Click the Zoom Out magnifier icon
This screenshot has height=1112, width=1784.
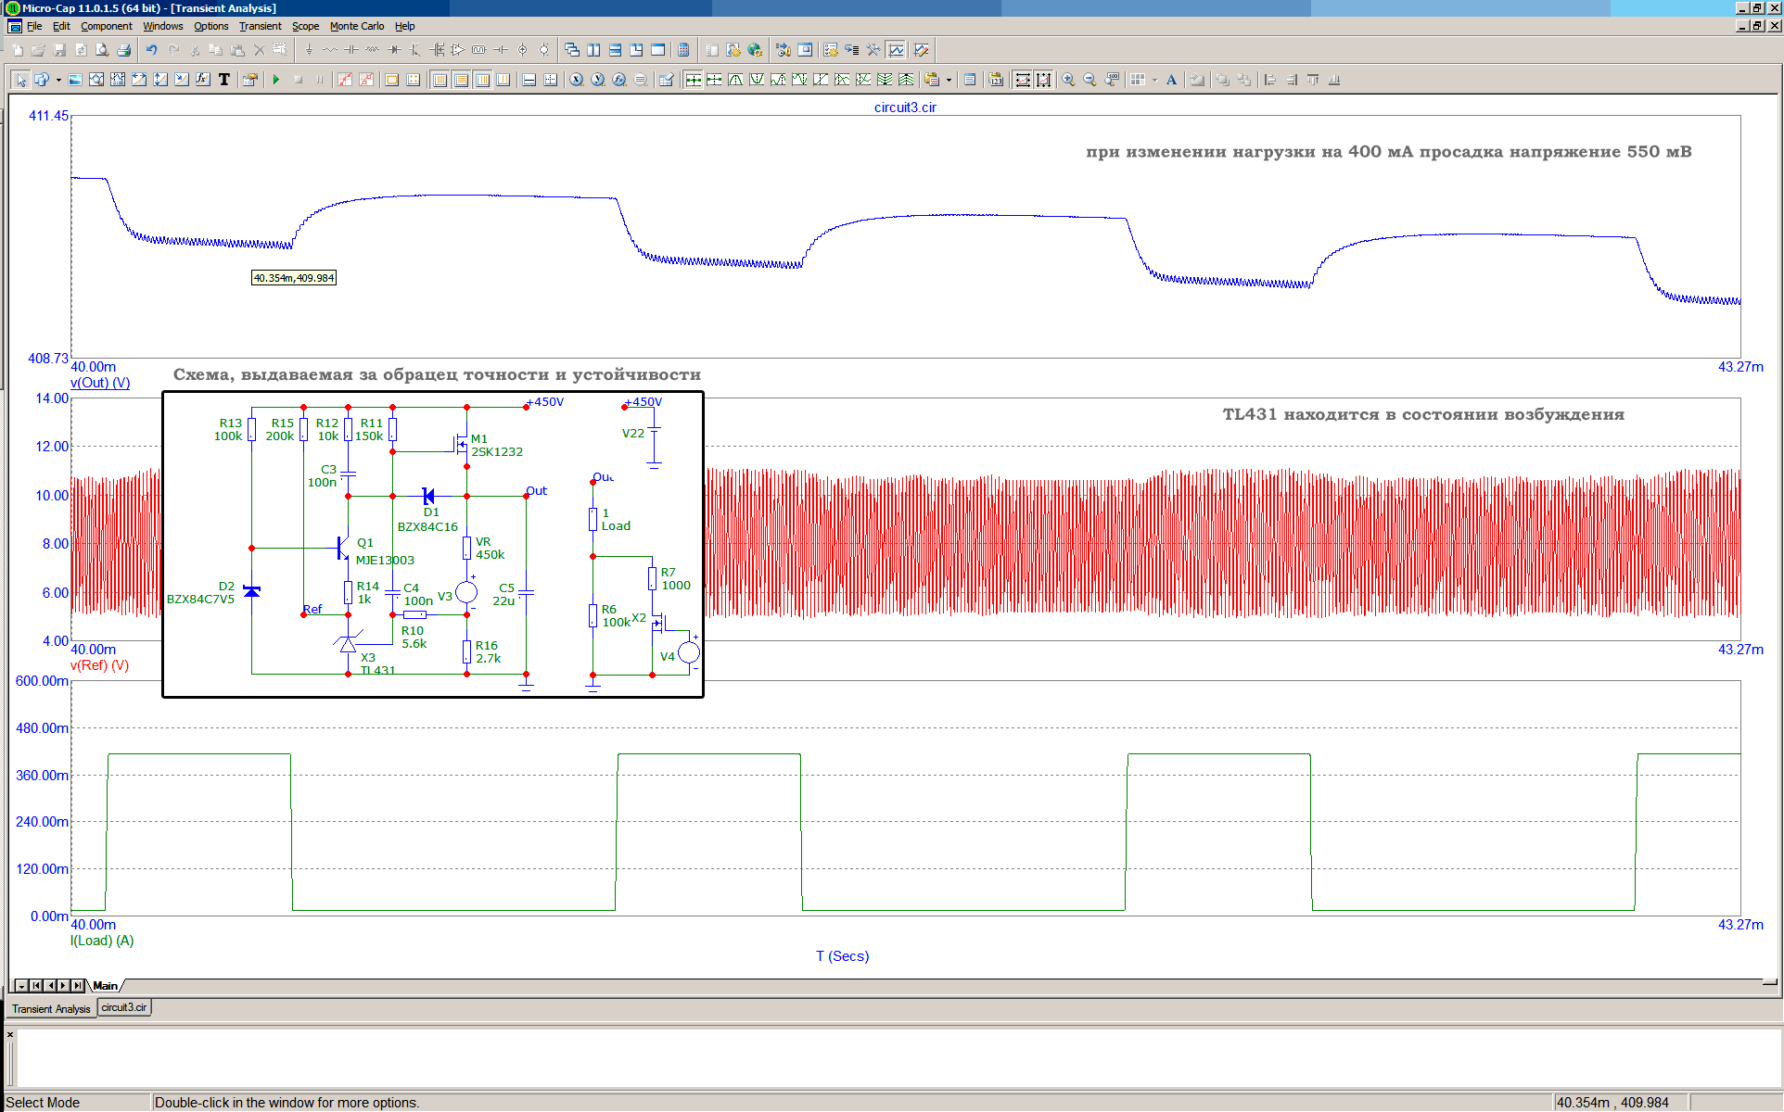tap(1090, 80)
